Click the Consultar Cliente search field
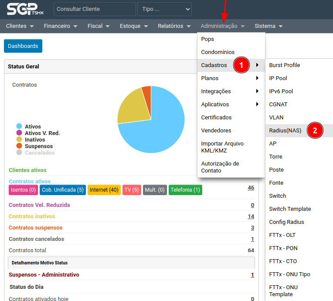The width and height of the screenshot is (333, 301). pos(94,9)
